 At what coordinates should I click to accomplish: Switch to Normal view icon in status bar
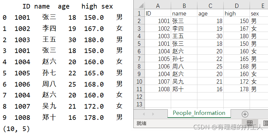pos(250,123)
